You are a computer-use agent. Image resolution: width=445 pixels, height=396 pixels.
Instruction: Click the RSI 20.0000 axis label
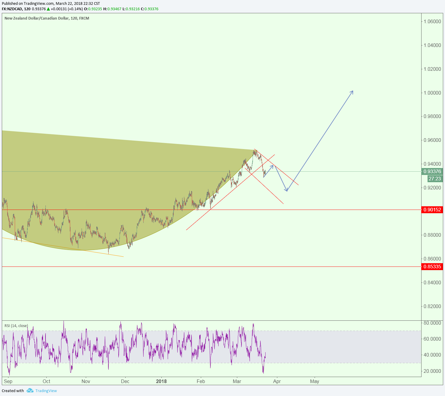pos(432,371)
